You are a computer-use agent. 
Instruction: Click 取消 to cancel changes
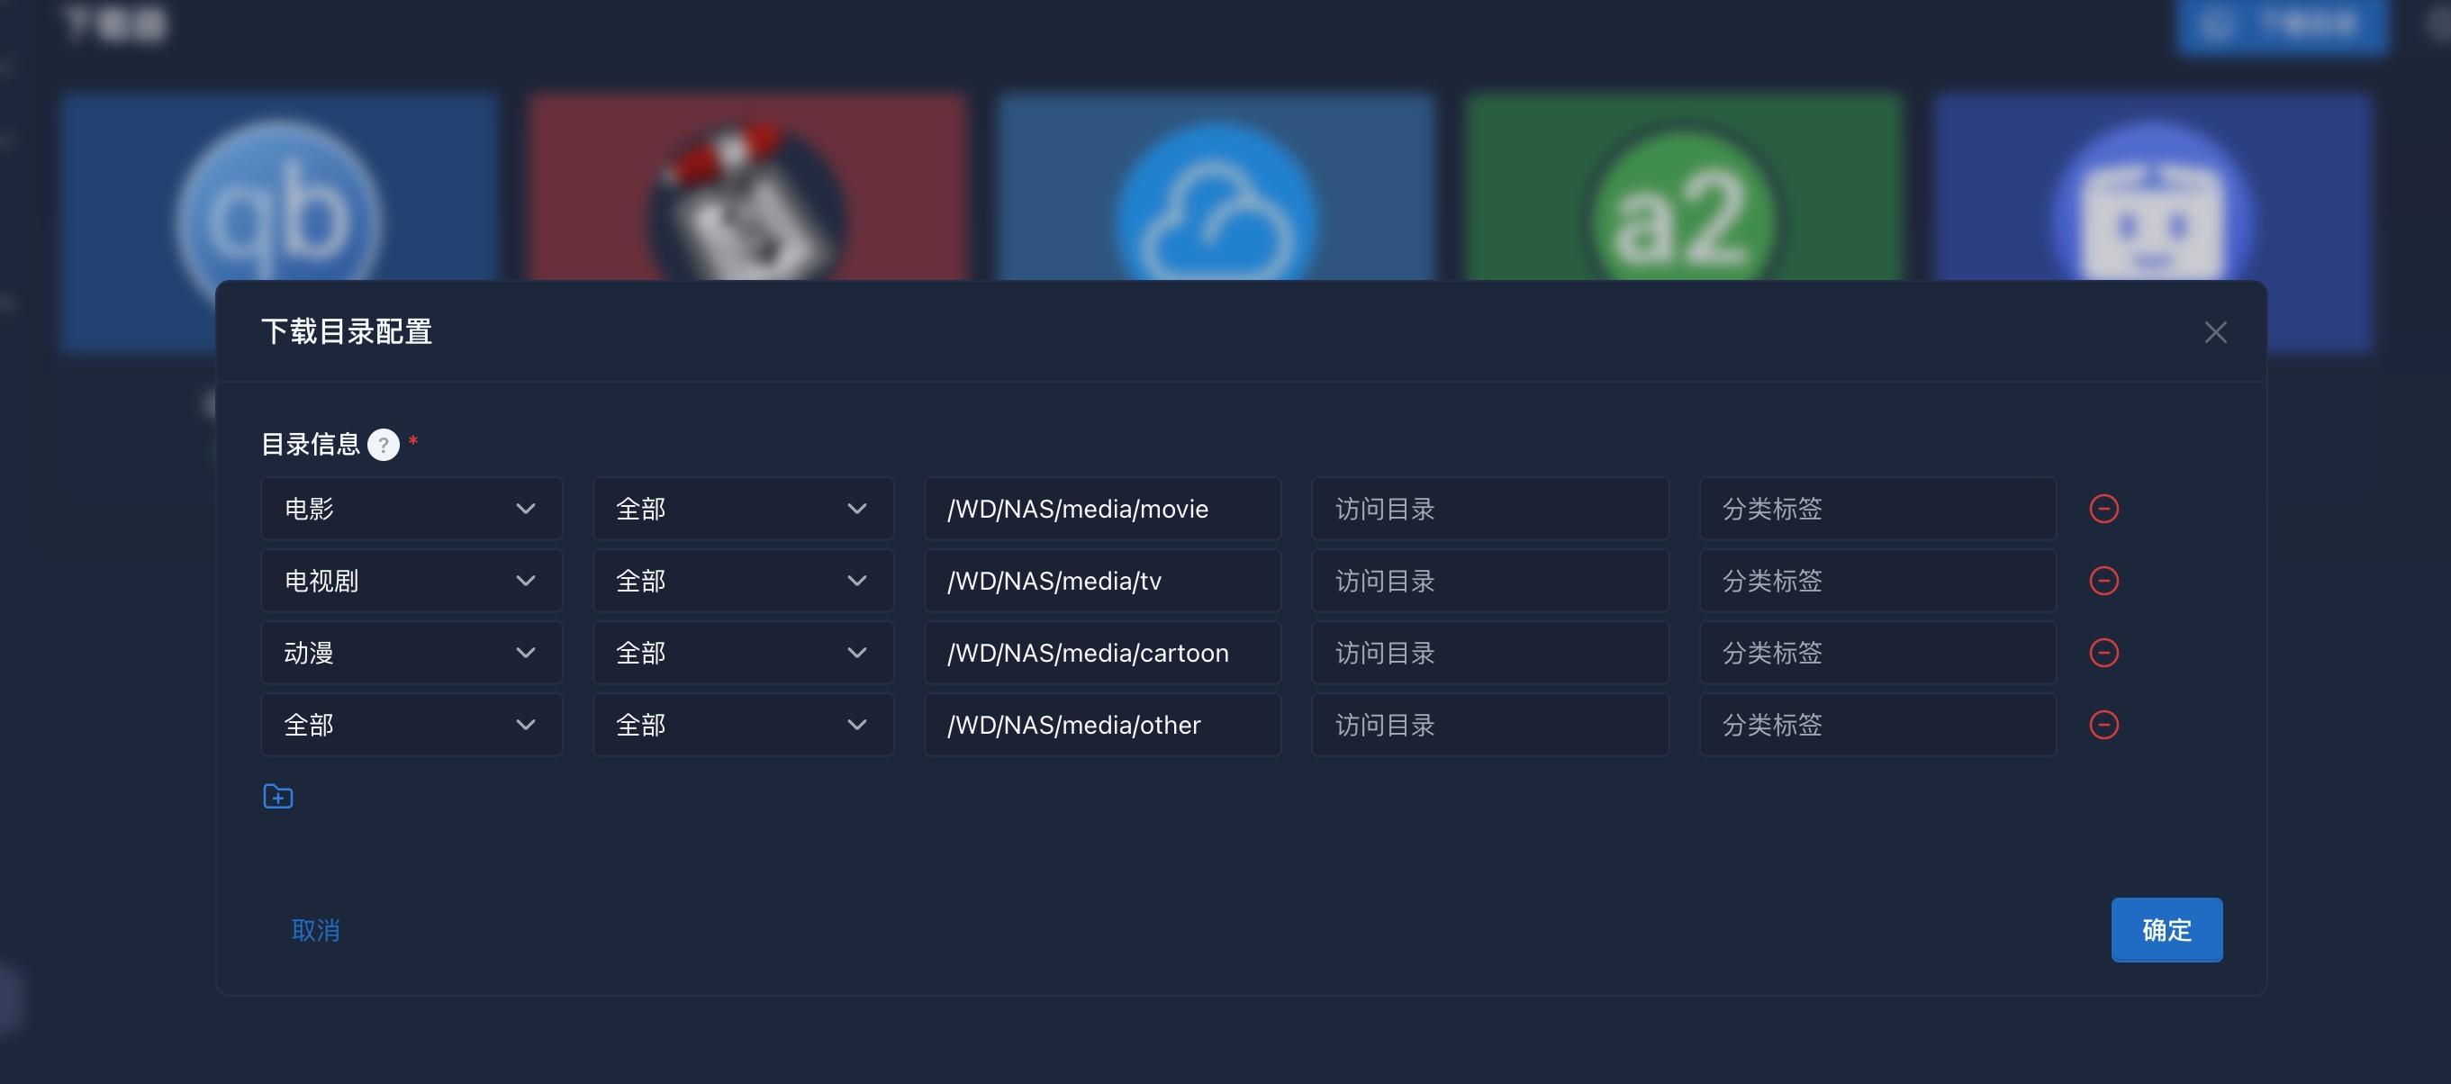coord(316,930)
